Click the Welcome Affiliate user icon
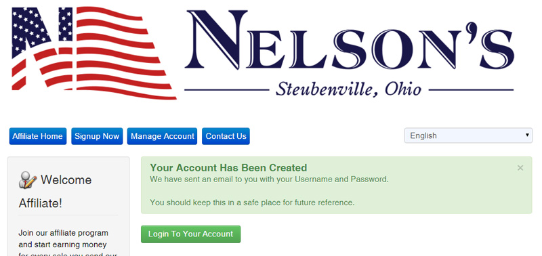 pos(28,180)
